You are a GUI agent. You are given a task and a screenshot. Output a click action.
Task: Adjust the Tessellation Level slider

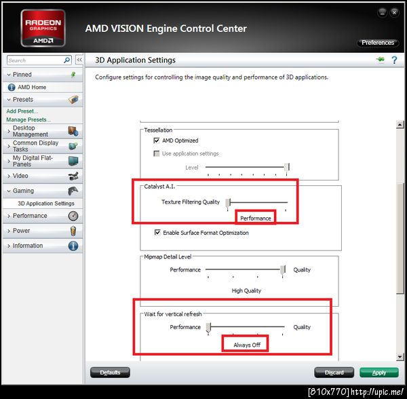286,167
